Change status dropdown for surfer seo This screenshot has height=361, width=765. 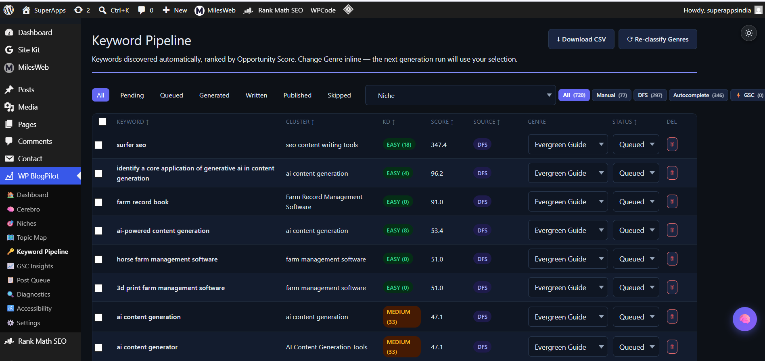[636, 144]
